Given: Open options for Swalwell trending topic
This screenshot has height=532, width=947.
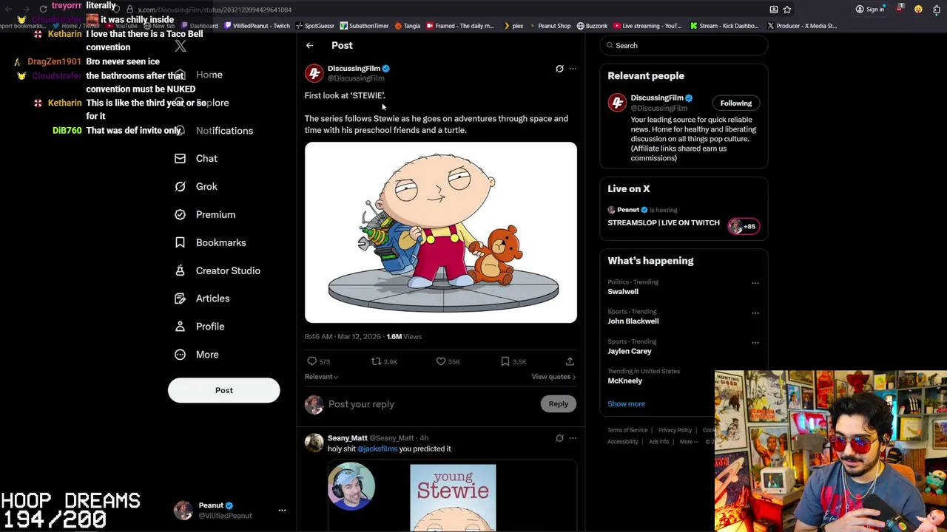Looking at the screenshot, I should click(x=755, y=283).
